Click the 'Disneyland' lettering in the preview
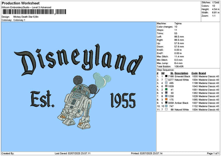Image resolution: width=221 pixels, height=156 pixels. point(78,60)
